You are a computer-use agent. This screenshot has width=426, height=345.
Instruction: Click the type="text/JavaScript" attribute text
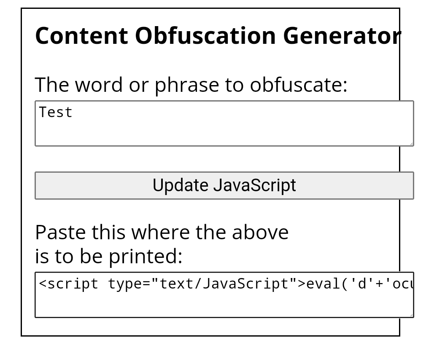(203, 284)
